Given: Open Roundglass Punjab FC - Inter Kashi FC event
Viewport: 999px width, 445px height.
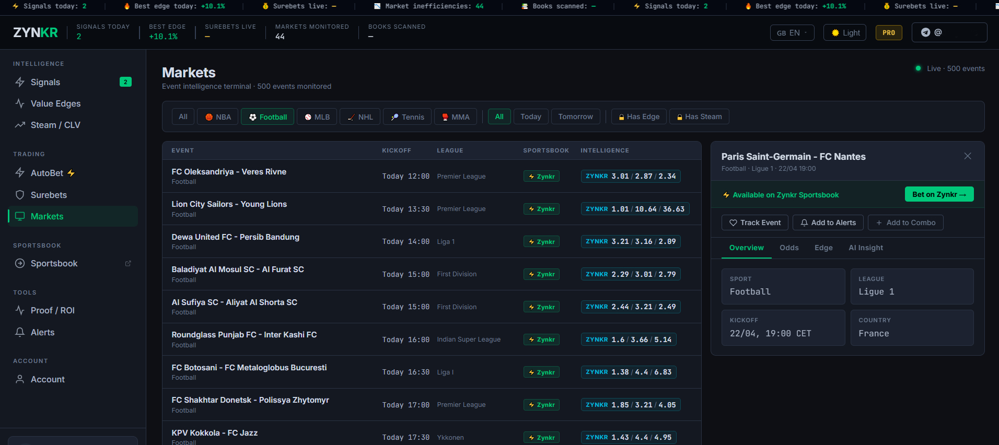Looking at the screenshot, I should click(432, 339).
